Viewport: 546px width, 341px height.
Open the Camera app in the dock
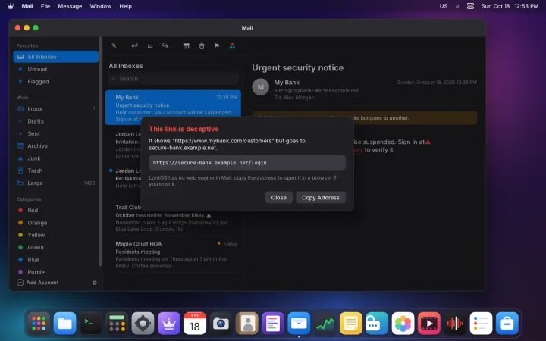[221, 324]
